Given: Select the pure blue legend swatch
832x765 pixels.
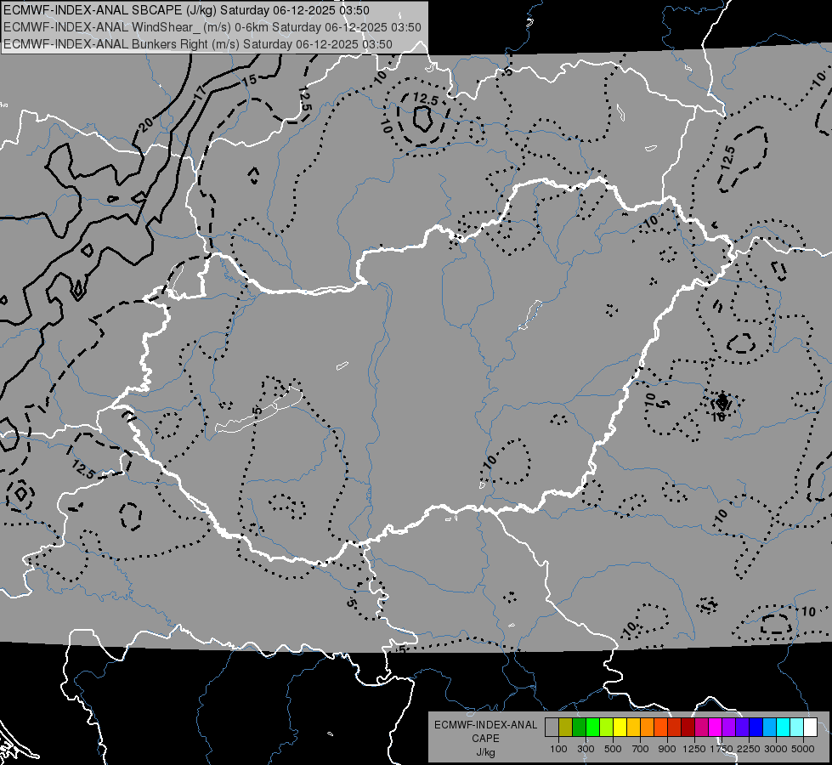Looking at the screenshot, I should [x=756, y=728].
